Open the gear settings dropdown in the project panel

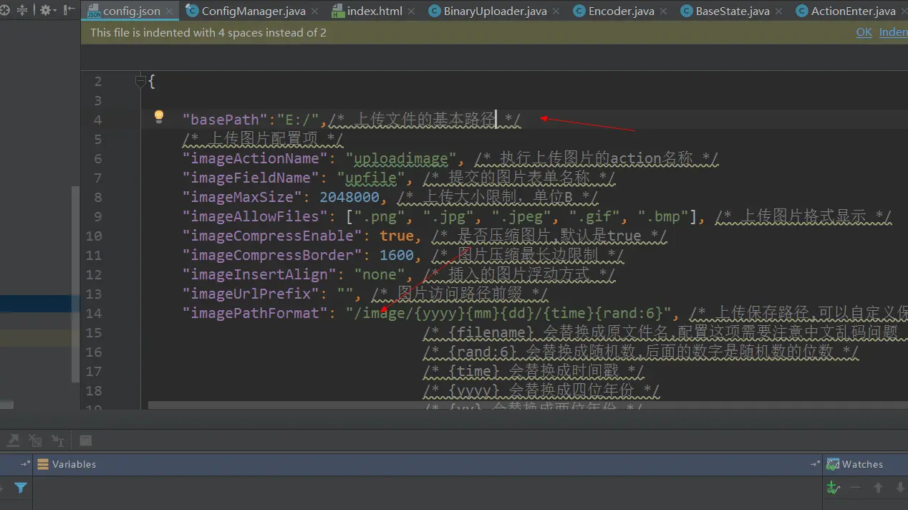pos(47,10)
